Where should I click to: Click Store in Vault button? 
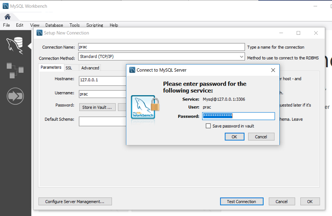(97, 107)
